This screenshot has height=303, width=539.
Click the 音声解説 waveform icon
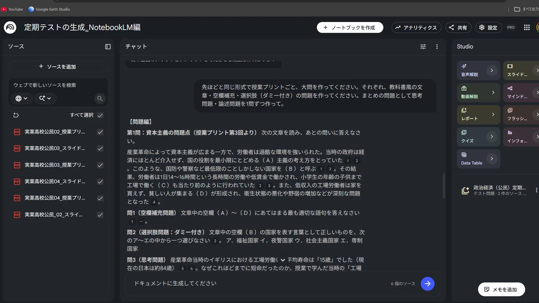[464, 66]
